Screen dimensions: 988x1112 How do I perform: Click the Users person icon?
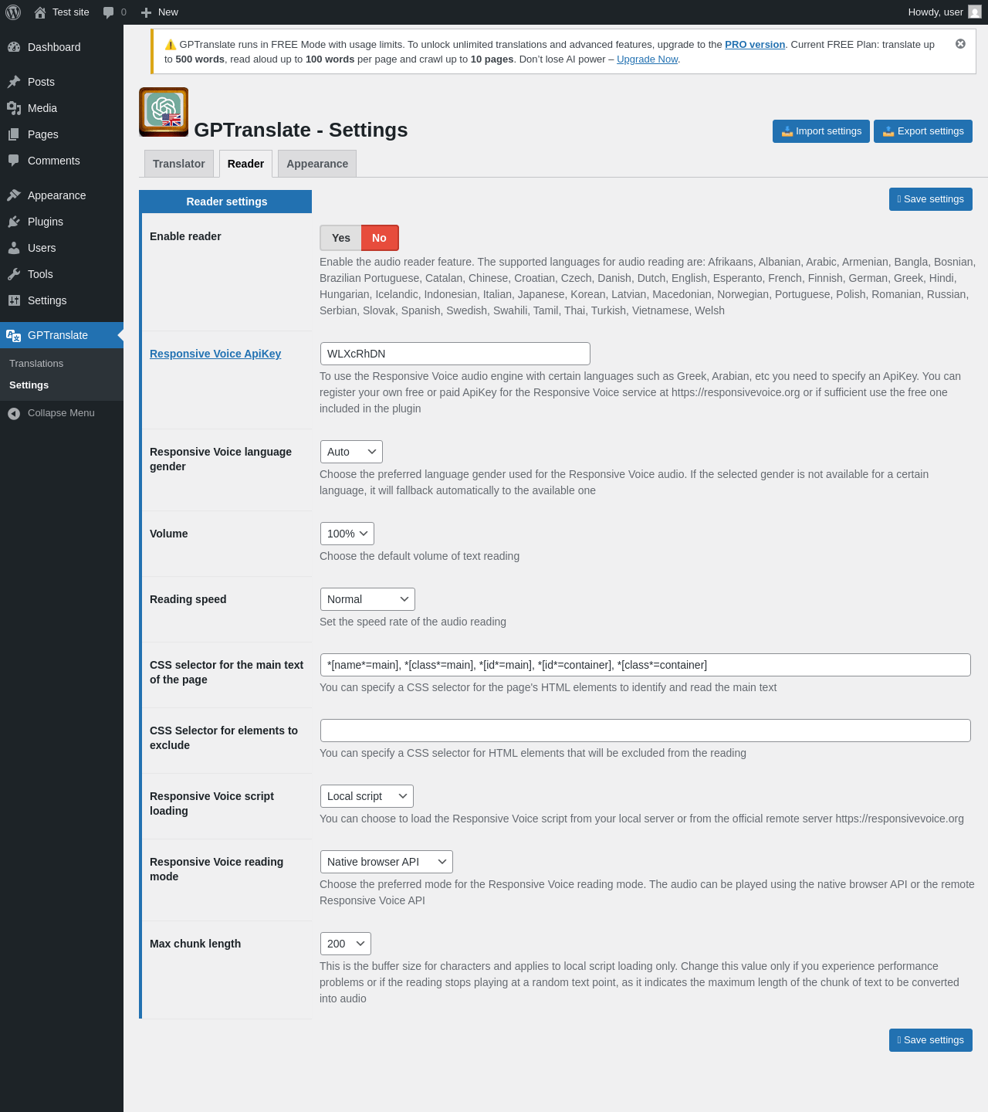[x=14, y=248]
